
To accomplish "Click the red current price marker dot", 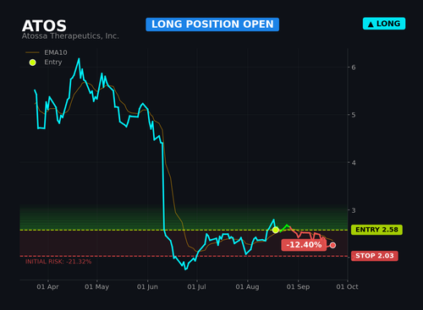I will pyautogui.click(x=332, y=245).
